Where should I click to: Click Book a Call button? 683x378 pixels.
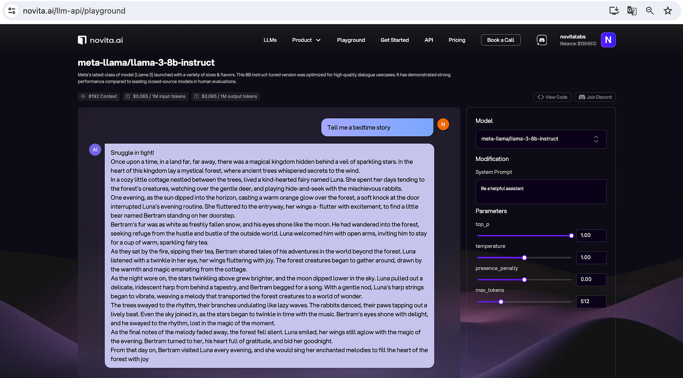(501, 40)
